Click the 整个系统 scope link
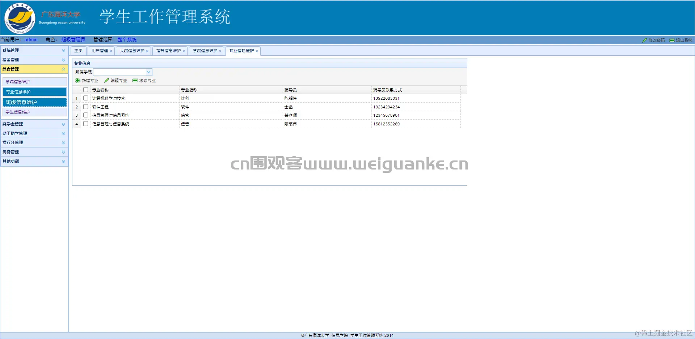Viewport: 695px width, 339px height. tap(127, 39)
